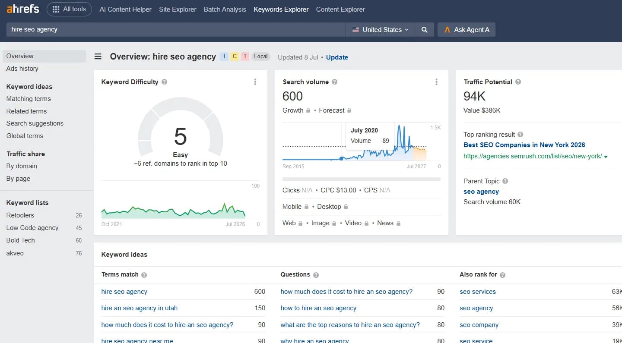Viewport: 622px width, 343px height.
Task: Select Overview in the sidebar
Action: (44, 56)
